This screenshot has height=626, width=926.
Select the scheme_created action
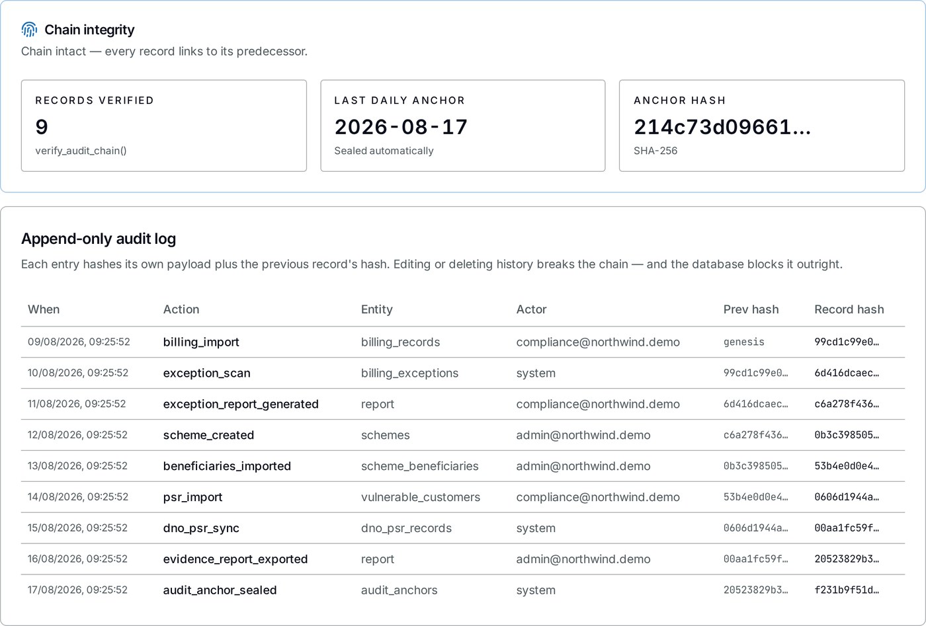tap(208, 435)
